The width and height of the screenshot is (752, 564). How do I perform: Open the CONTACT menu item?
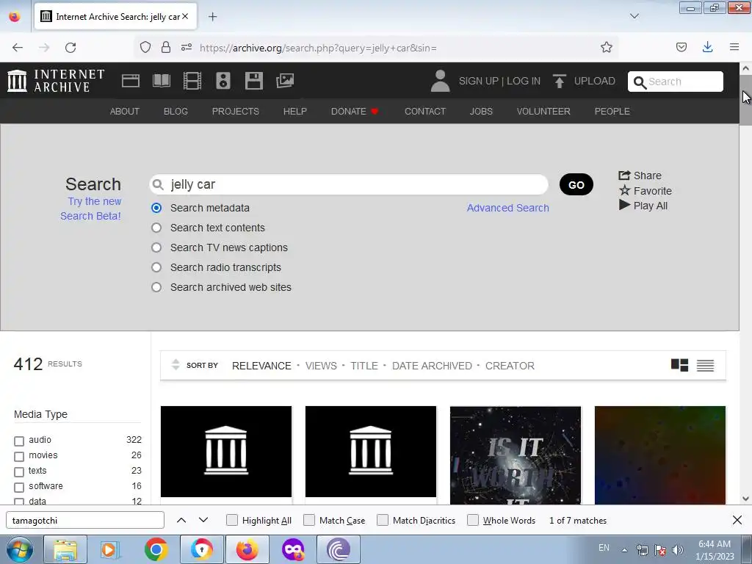425,112
